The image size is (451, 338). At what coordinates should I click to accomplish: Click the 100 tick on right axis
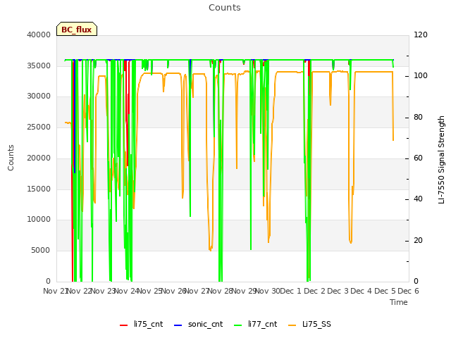[421, 76]
